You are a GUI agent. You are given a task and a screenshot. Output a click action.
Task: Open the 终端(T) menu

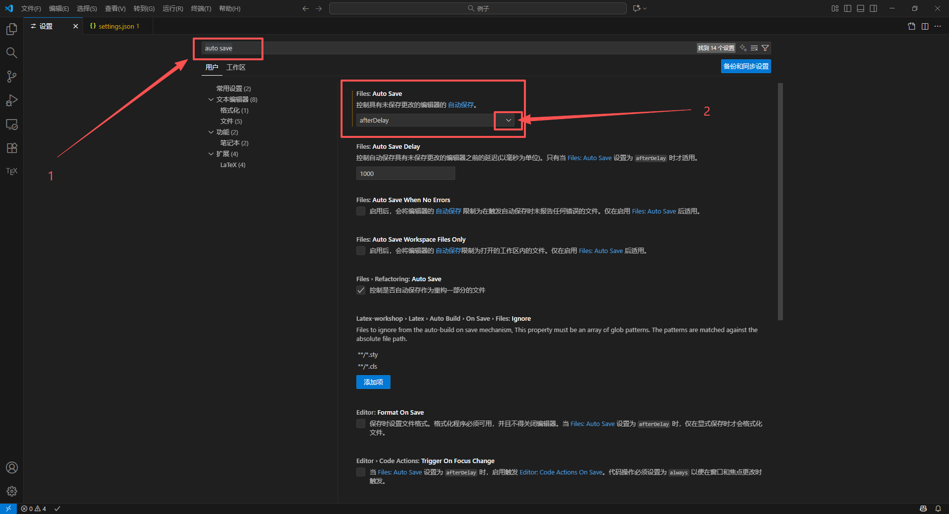(x=201, y=8)
